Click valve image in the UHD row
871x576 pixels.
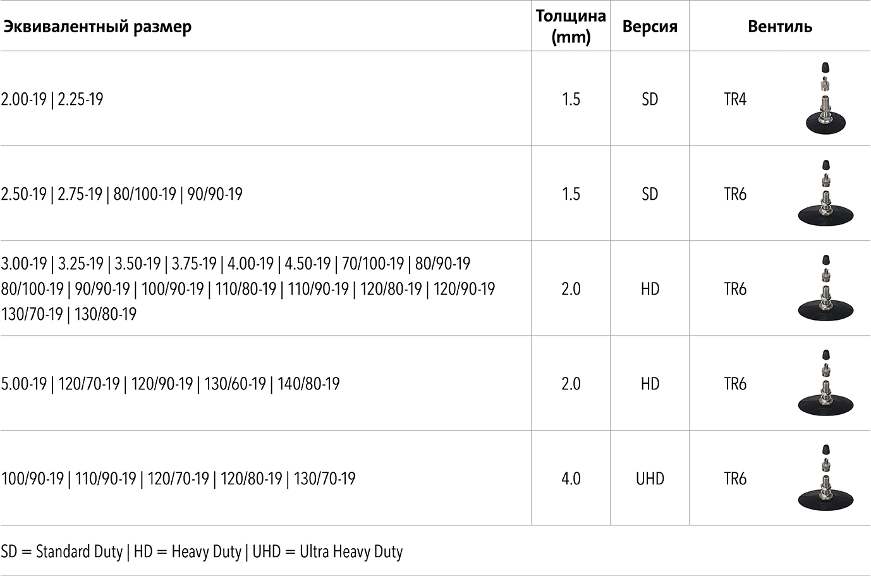pos(824,477)
